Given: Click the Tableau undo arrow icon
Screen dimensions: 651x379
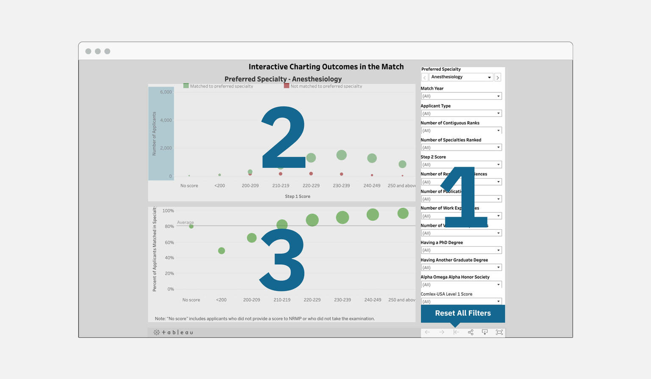Looking at the screenshot, I should click(x=427, y=332).
